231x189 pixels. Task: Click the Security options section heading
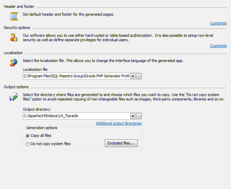pyautogui.click(x=17, y=28)
